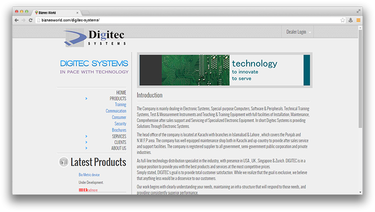375x212 pixels.
Task: Select the Biznas World browser tab
Action: tap(56, 11)
